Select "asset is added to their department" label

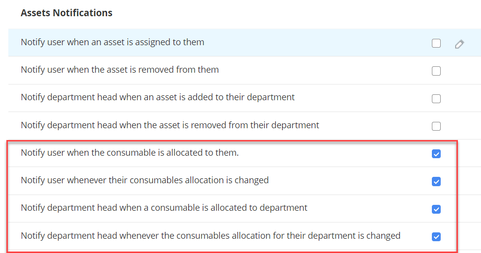158,97
